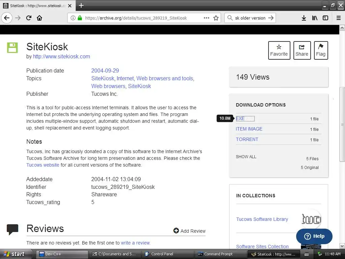Open the Help chat button
Screen dimensions: 345x259
click(x=314, y=236)
